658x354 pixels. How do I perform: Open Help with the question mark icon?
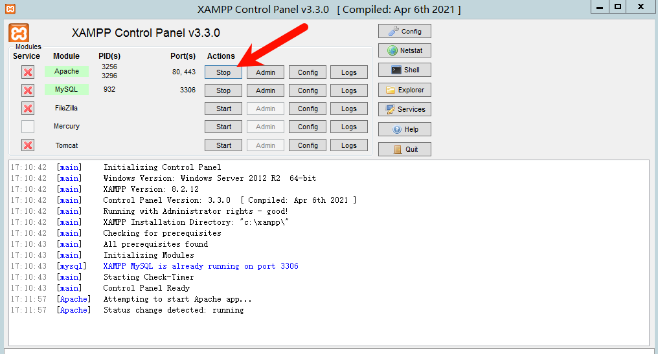click(x=405, y=129)
